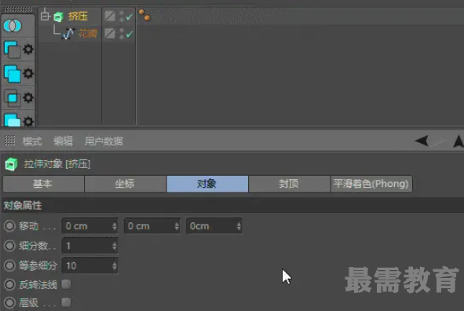Disable the 挤压 object via green checkmark
464x311 pixels.
pos(130,16)
